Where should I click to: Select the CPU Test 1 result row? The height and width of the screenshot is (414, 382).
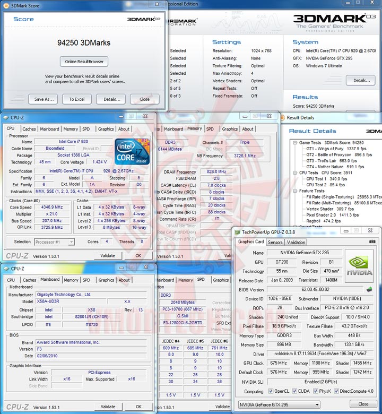327,179
